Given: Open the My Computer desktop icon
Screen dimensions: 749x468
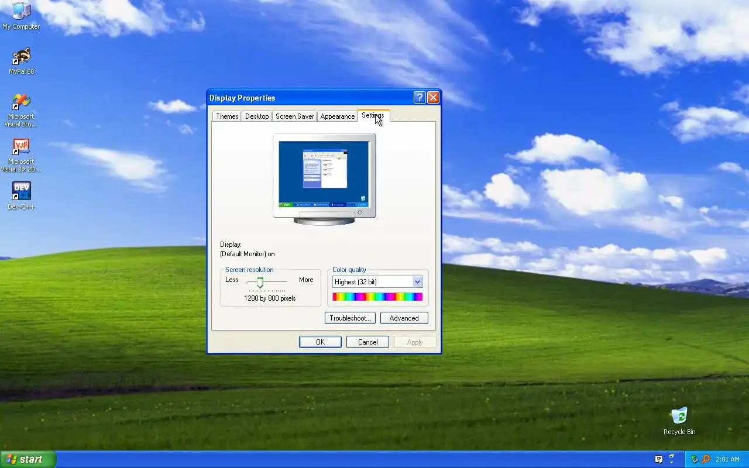Looking at the screenshot, I should click(x=21, y=16).
